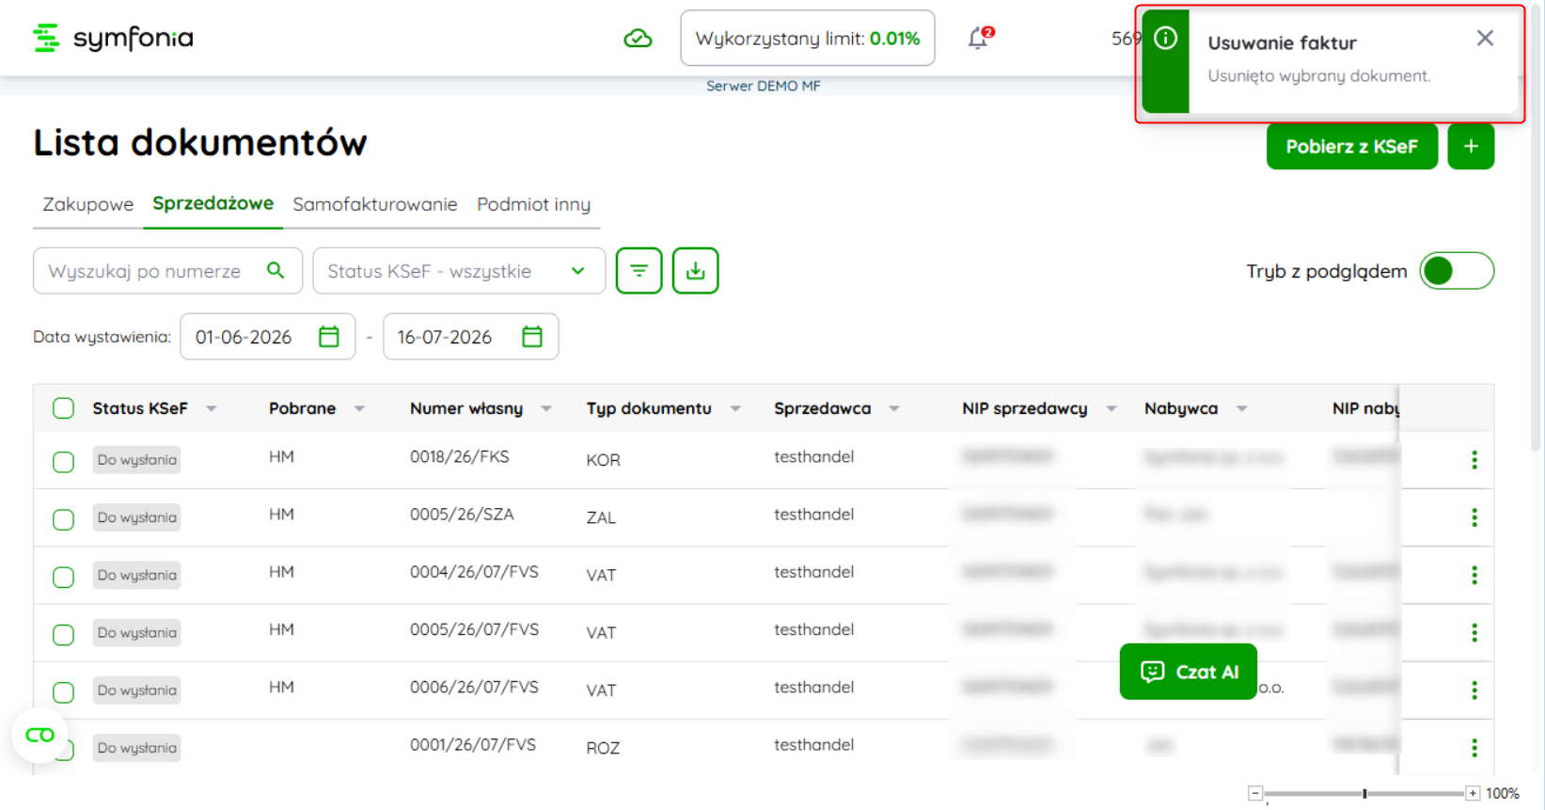The height and width of the screenshot is (810, 1545).
Task: Open Czat AI chat button
Action: click(1189, 672)
